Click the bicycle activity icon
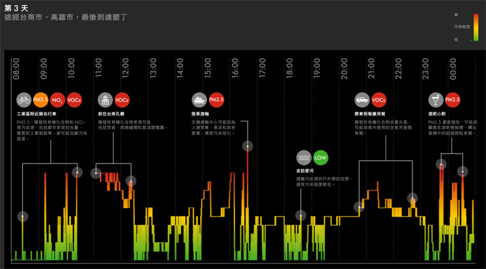The height and width of the screenshot is (269, 486). 24,100
